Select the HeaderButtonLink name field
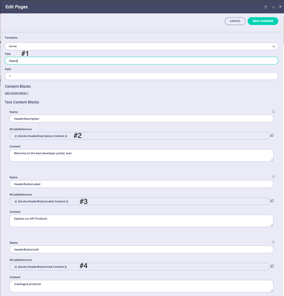Image resolution: width=284 pixels, height=296 pixels. coord(141,249)
